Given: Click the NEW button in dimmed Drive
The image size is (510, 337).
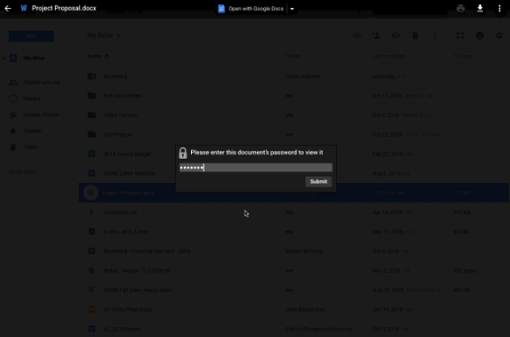Looking at the screenshot, I should click(x=32, y=36).
